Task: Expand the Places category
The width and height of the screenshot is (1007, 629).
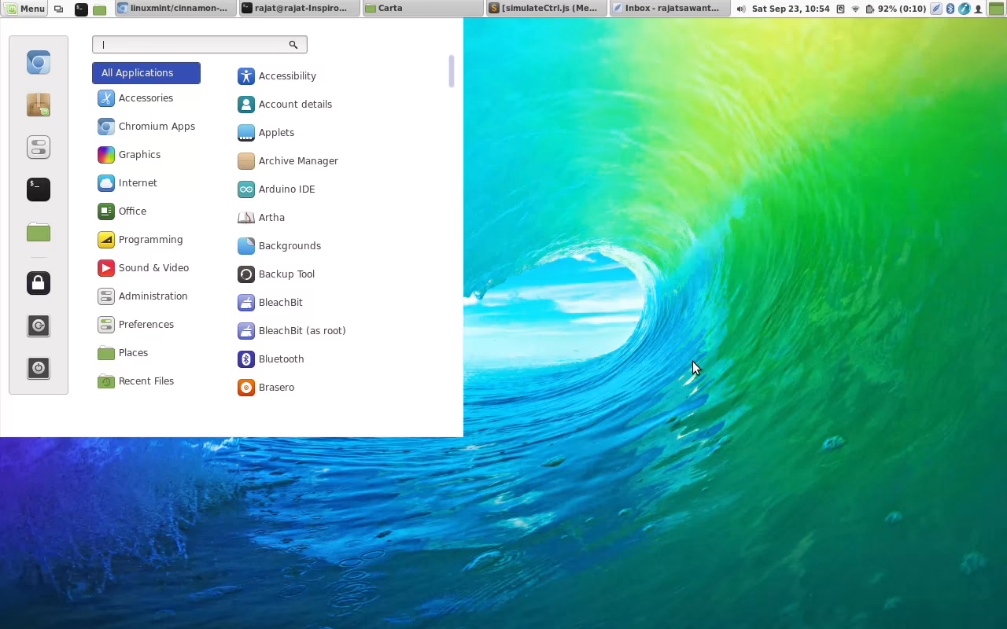Action: pyautogui.click(x=131, y=352)
